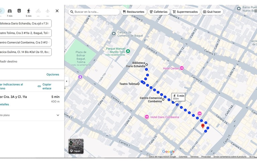Click the Colombia footer link
Viewport: 257px width, 163px height.
(x=183, y=157)
